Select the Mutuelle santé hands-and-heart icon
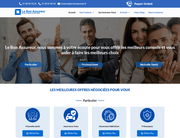The height and width of the screenshot is (138, 180). 33,115
